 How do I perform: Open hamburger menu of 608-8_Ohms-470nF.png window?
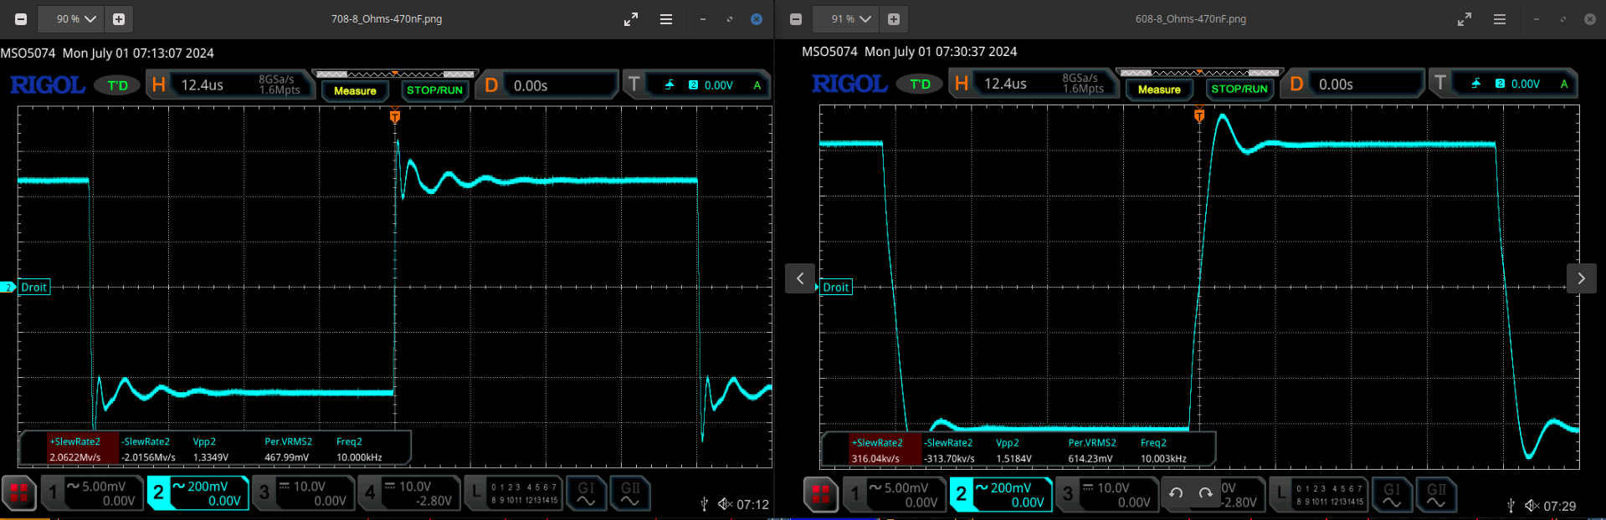tap(1500, 19)
